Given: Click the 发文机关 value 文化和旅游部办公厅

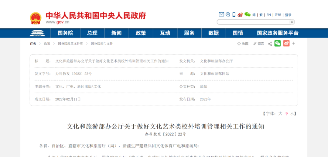Looking at the screenshot, I should point(216,61).
